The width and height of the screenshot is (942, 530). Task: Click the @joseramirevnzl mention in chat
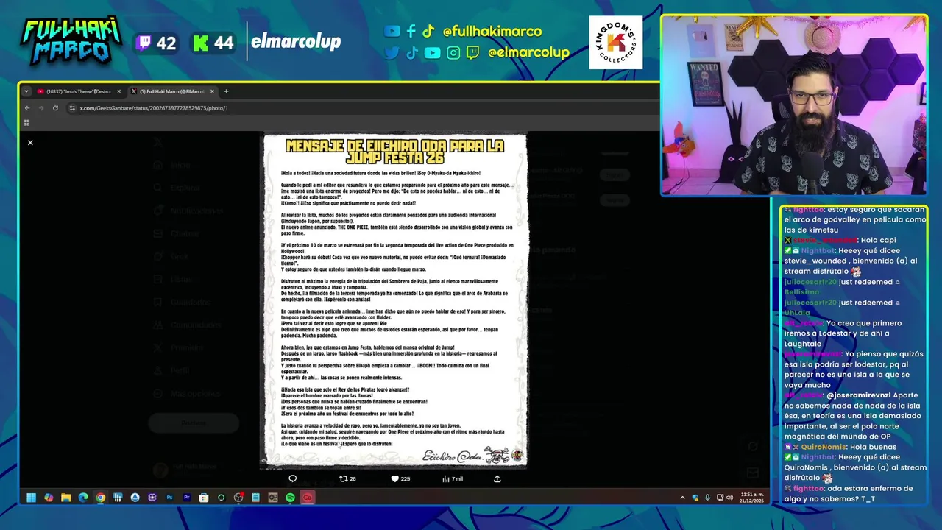click(x=859, y=395)
